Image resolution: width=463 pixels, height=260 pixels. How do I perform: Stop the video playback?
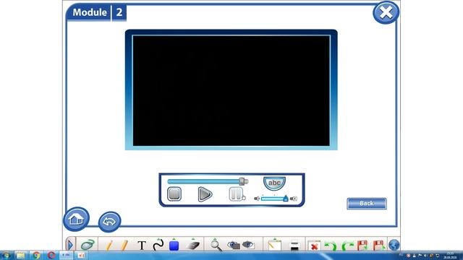pos(174,194)
